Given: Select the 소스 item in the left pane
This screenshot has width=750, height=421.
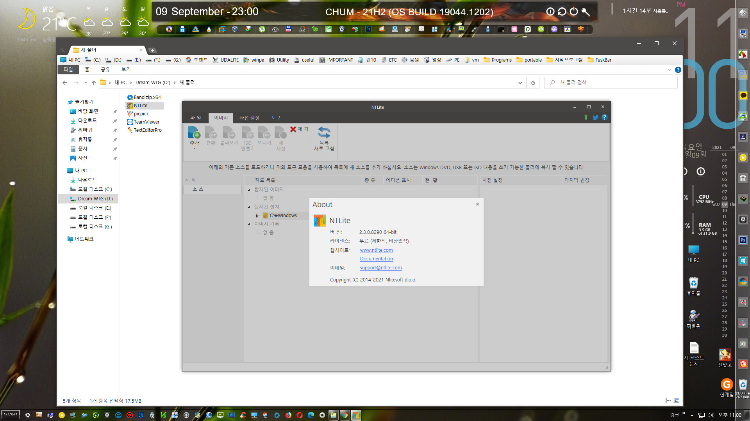Looking at the screenshot, I should click(212, 189).
